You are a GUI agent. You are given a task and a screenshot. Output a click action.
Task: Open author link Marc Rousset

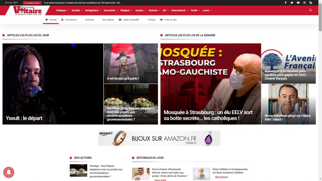tap(222, 177)
